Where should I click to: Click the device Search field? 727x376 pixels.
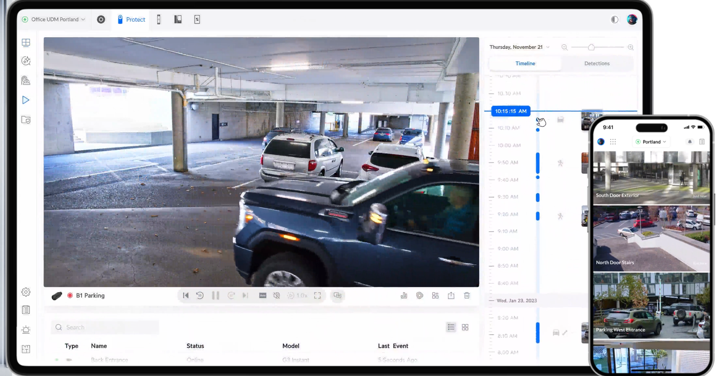pos(105,327)
